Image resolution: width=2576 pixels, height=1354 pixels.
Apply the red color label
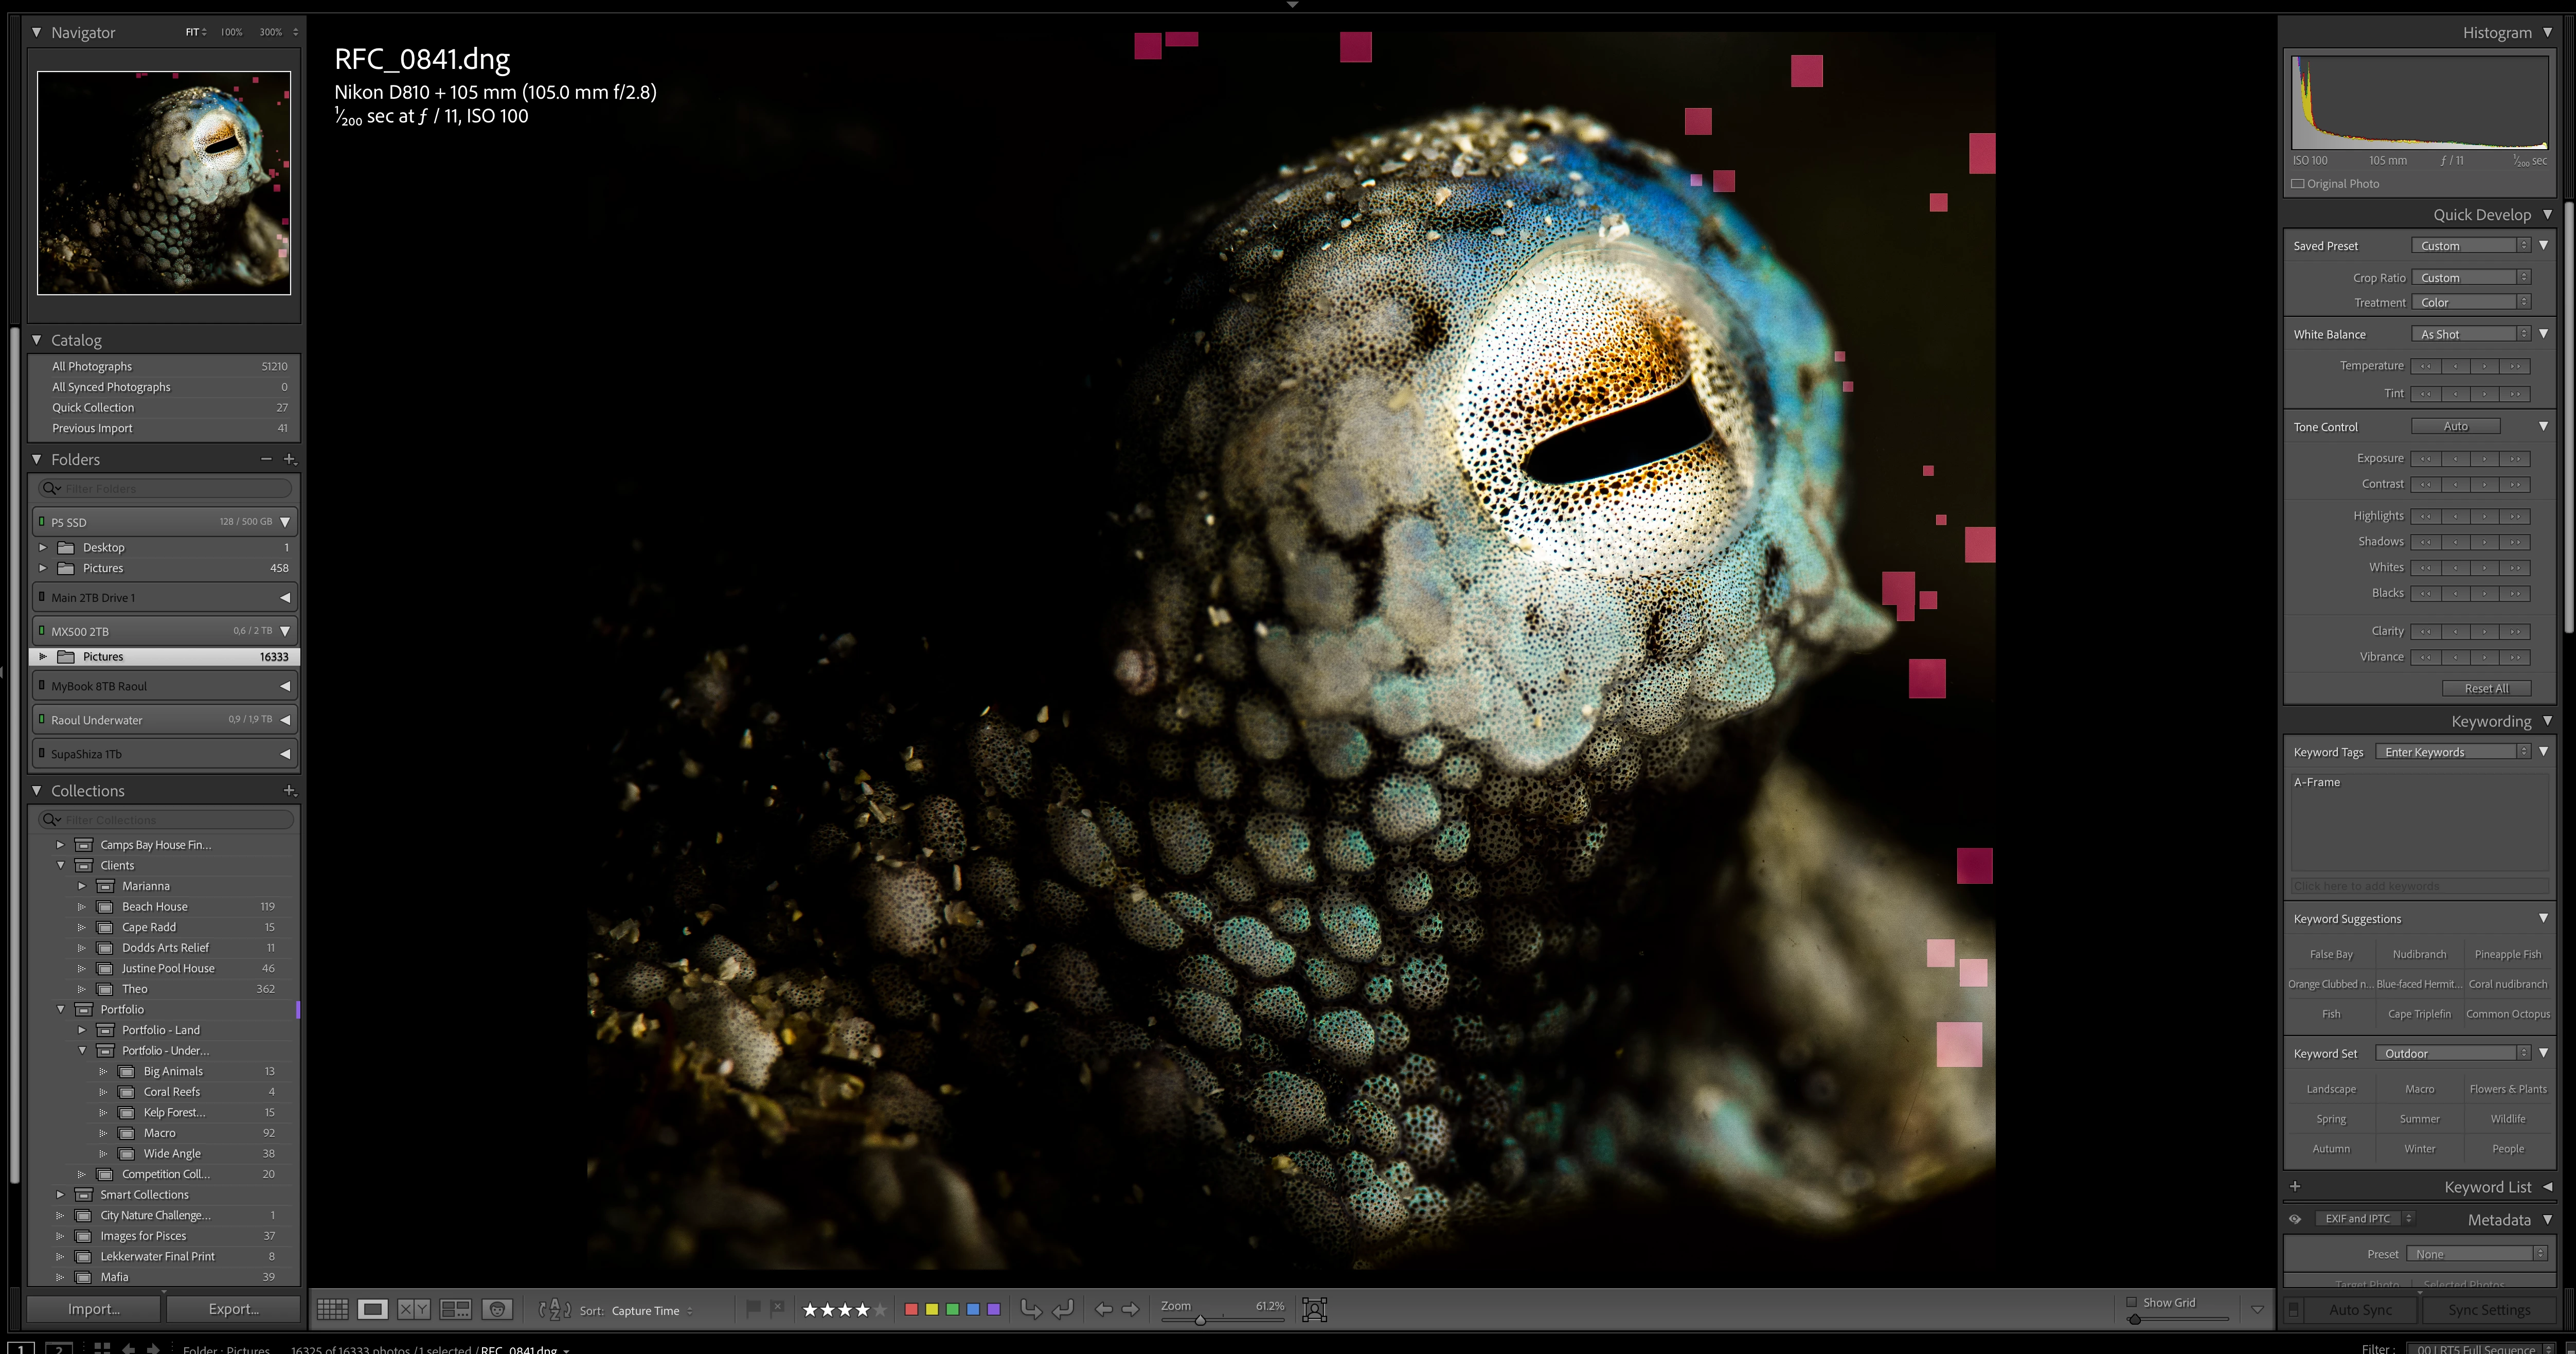coord(910,1309)
